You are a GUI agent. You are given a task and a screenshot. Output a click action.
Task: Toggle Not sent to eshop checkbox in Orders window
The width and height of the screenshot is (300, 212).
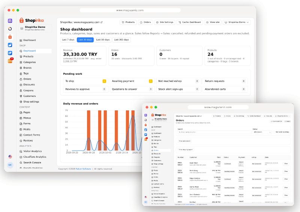click(x=274, y=132)
